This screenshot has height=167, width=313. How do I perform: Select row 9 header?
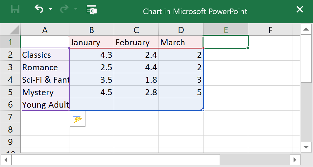pyautogui.click(x=11, y=142)
